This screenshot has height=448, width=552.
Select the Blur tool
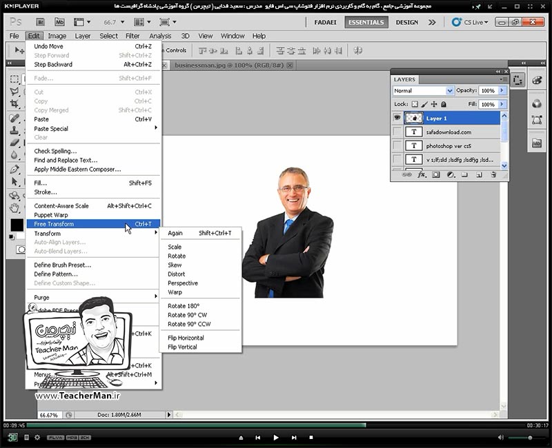(14, 155)
